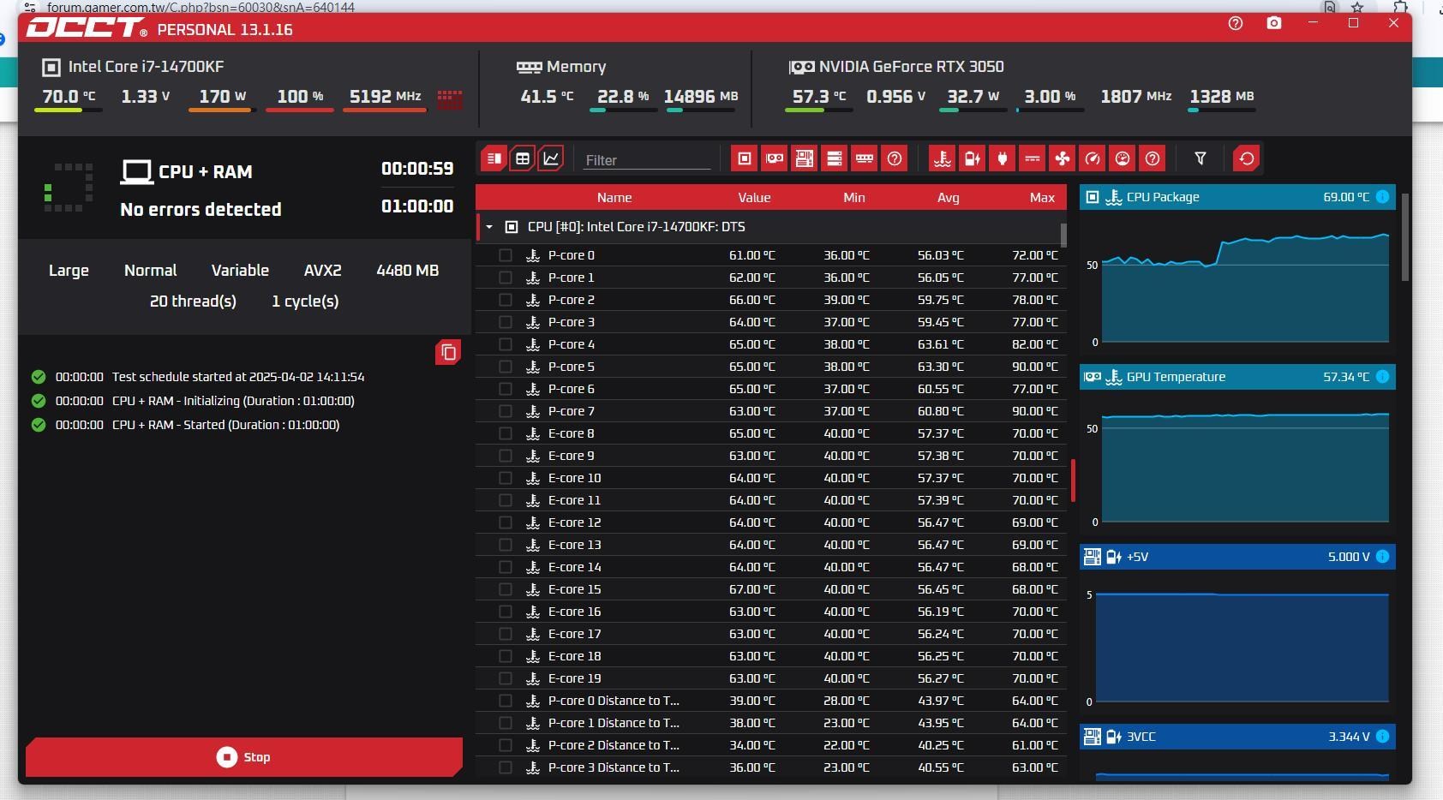Stop the CPU + RAM test
The image size is (1443, 800).
(x=244, y=757)
